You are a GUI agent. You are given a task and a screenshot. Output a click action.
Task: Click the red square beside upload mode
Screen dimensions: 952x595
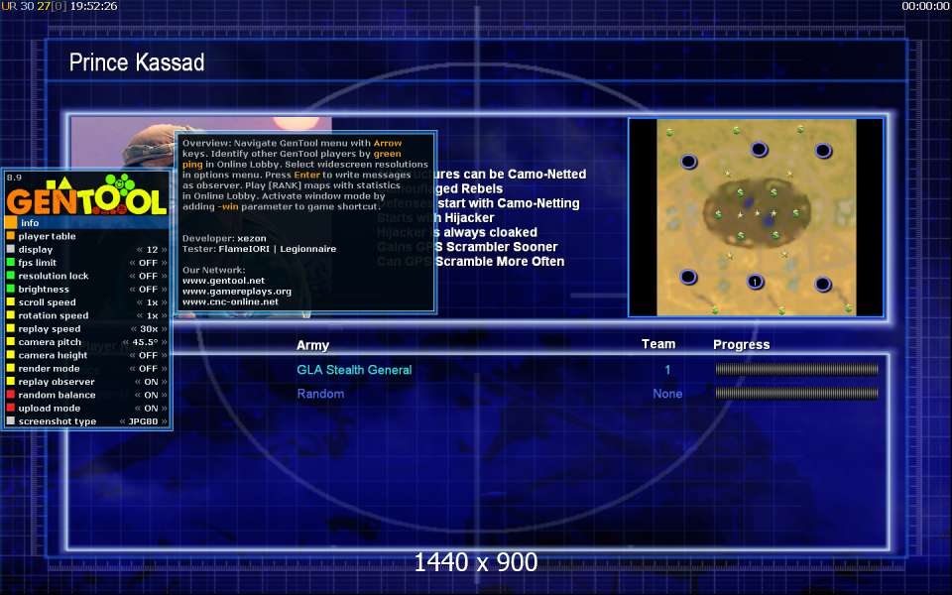coord(10,408)
